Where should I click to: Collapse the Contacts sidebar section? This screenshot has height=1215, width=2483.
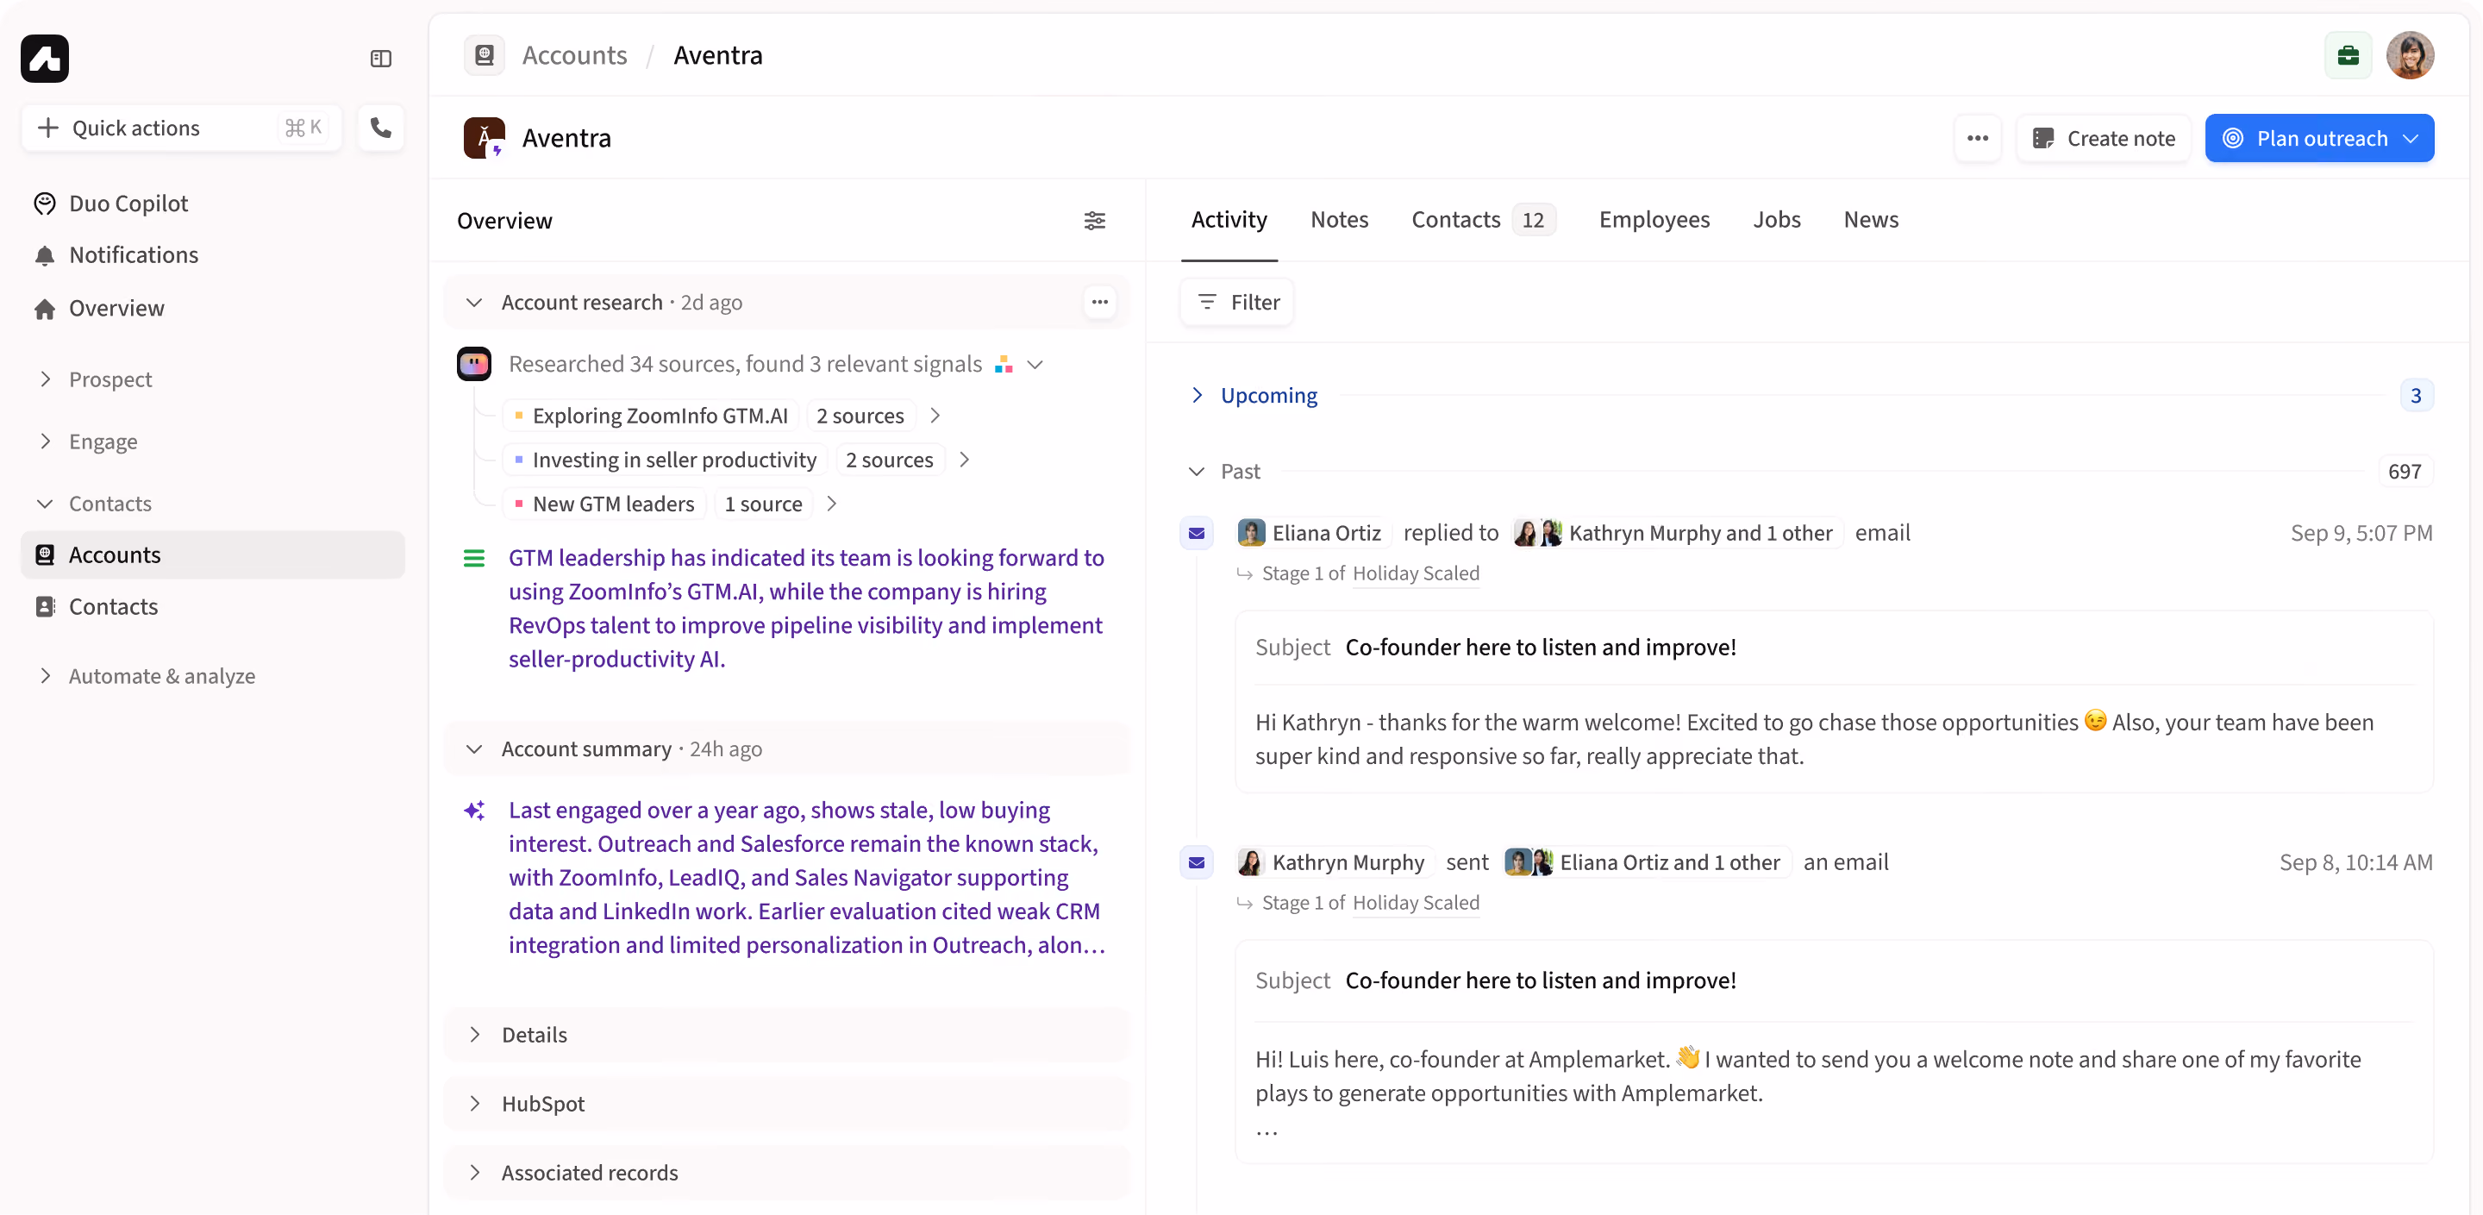(x=44, y=504)
